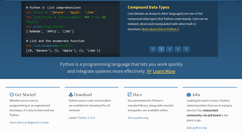Screen dimensions: 242x133
Task: Click '# List and the enumerate function' comment
Action: click(55, 41)
